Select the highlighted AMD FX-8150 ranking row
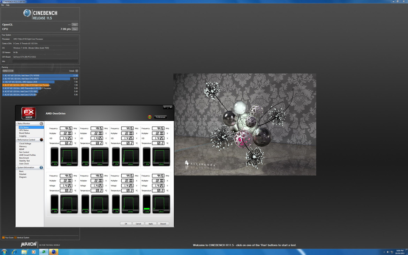 click(40, 85)
